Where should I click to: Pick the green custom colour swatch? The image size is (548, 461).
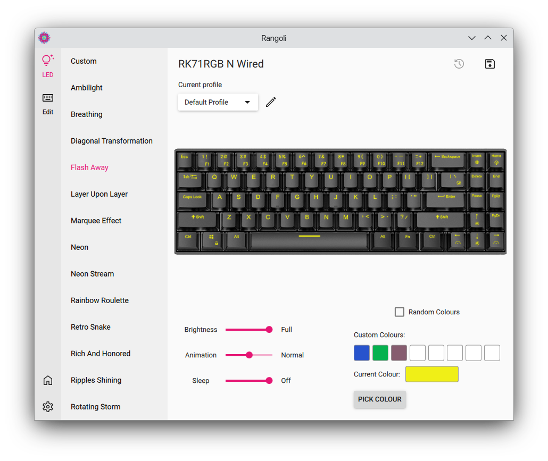[x=380, y=353]
